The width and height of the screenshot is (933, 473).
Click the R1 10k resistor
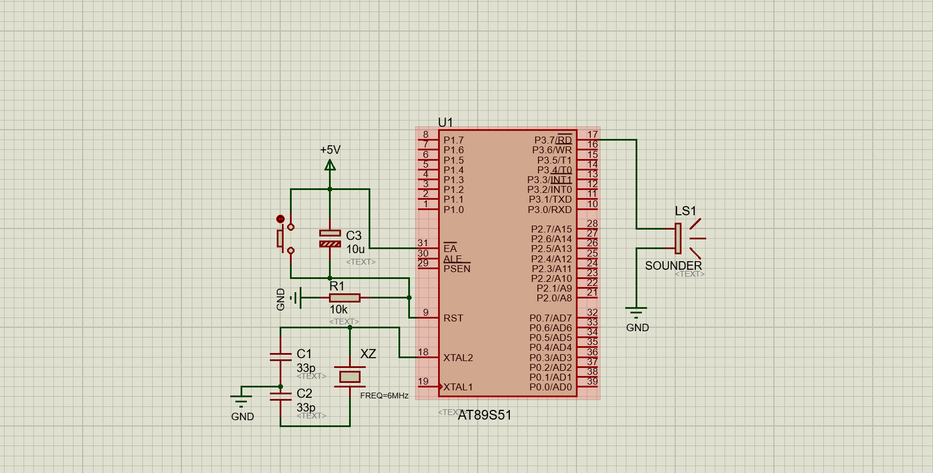[344, 297]
